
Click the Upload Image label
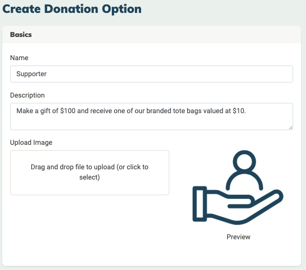31,143
